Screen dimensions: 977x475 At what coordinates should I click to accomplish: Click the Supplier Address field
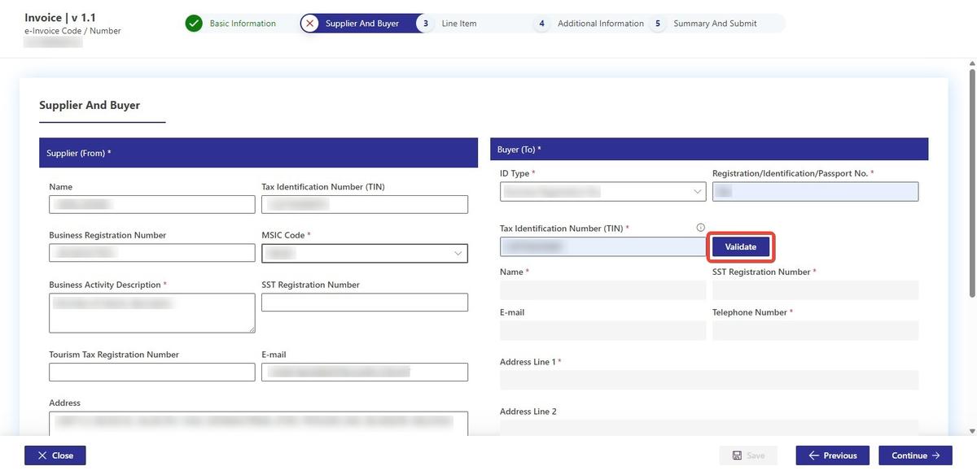(x=259, y=423)
